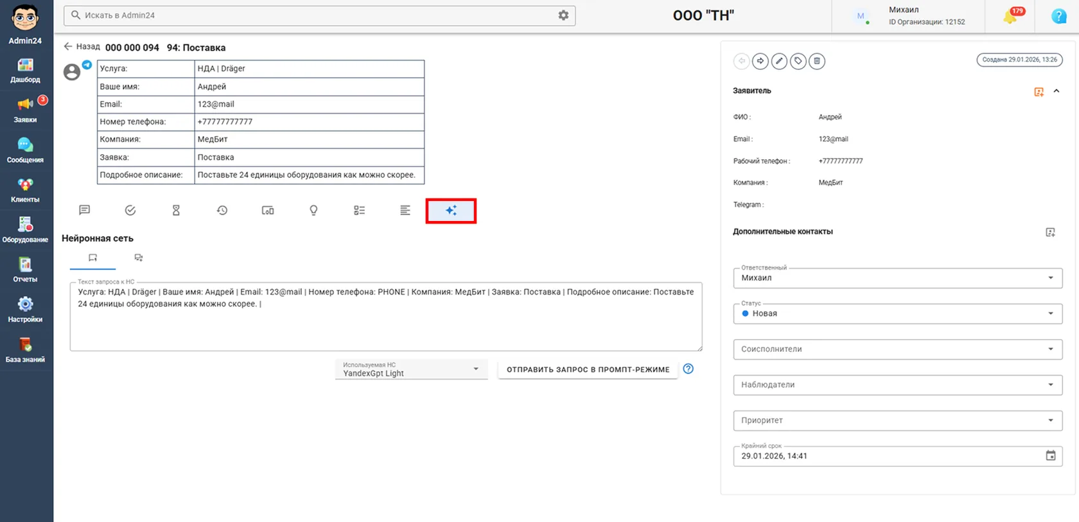The height and width of the screenshot is (522, 1079).
Task: Click the trash delete ticket icon
Action: [817, 61]
